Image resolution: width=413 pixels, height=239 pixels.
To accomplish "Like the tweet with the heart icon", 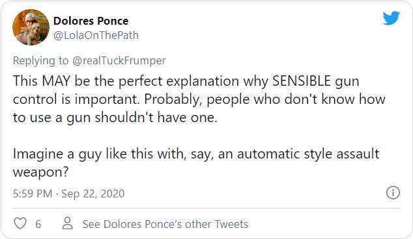I will coord(20,223).
